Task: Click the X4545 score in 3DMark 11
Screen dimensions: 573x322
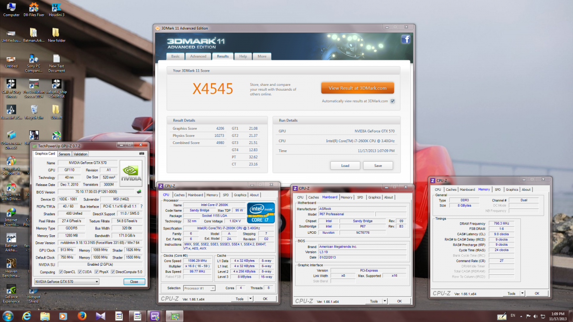Action: [x=213, y=89]
